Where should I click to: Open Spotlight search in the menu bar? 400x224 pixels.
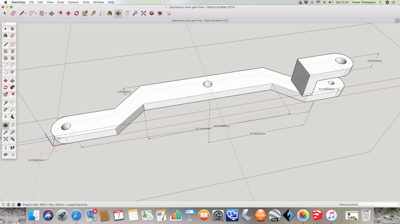[380, 2]
